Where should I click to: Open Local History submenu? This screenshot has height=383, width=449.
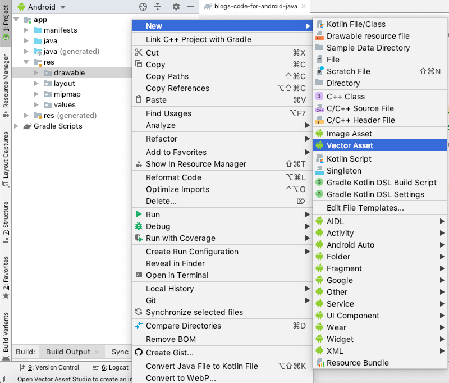[x=222, y=289]
